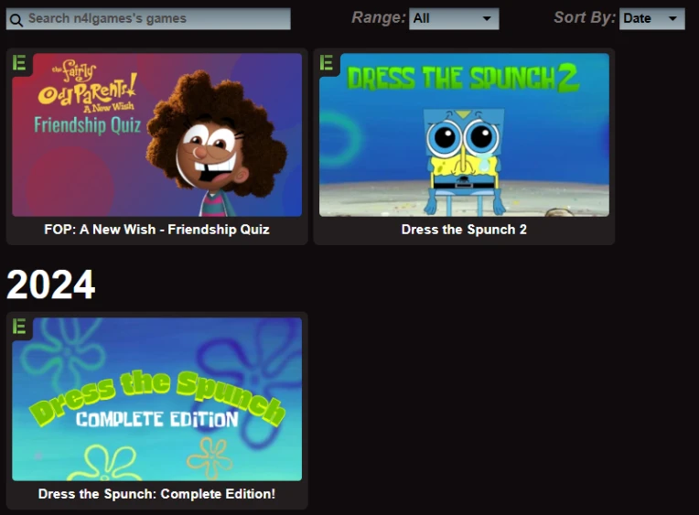The image size is (699, 515).
Task: Open the Fairly OddParents Friendship Quiz thumbnail
Action: tap(157, 135)
